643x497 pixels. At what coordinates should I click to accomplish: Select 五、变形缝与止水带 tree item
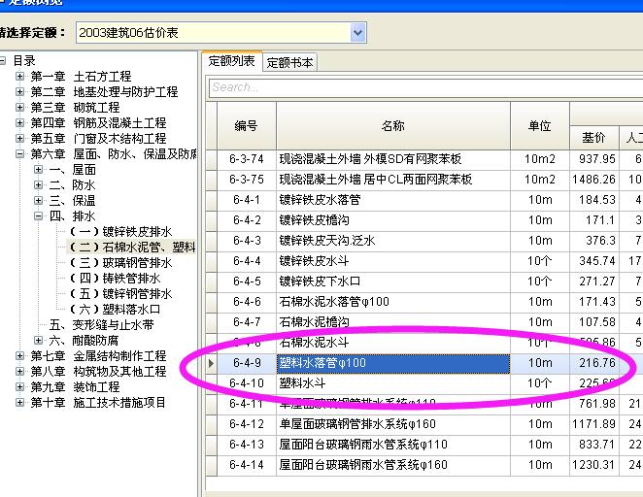click(x=102, y=325)
